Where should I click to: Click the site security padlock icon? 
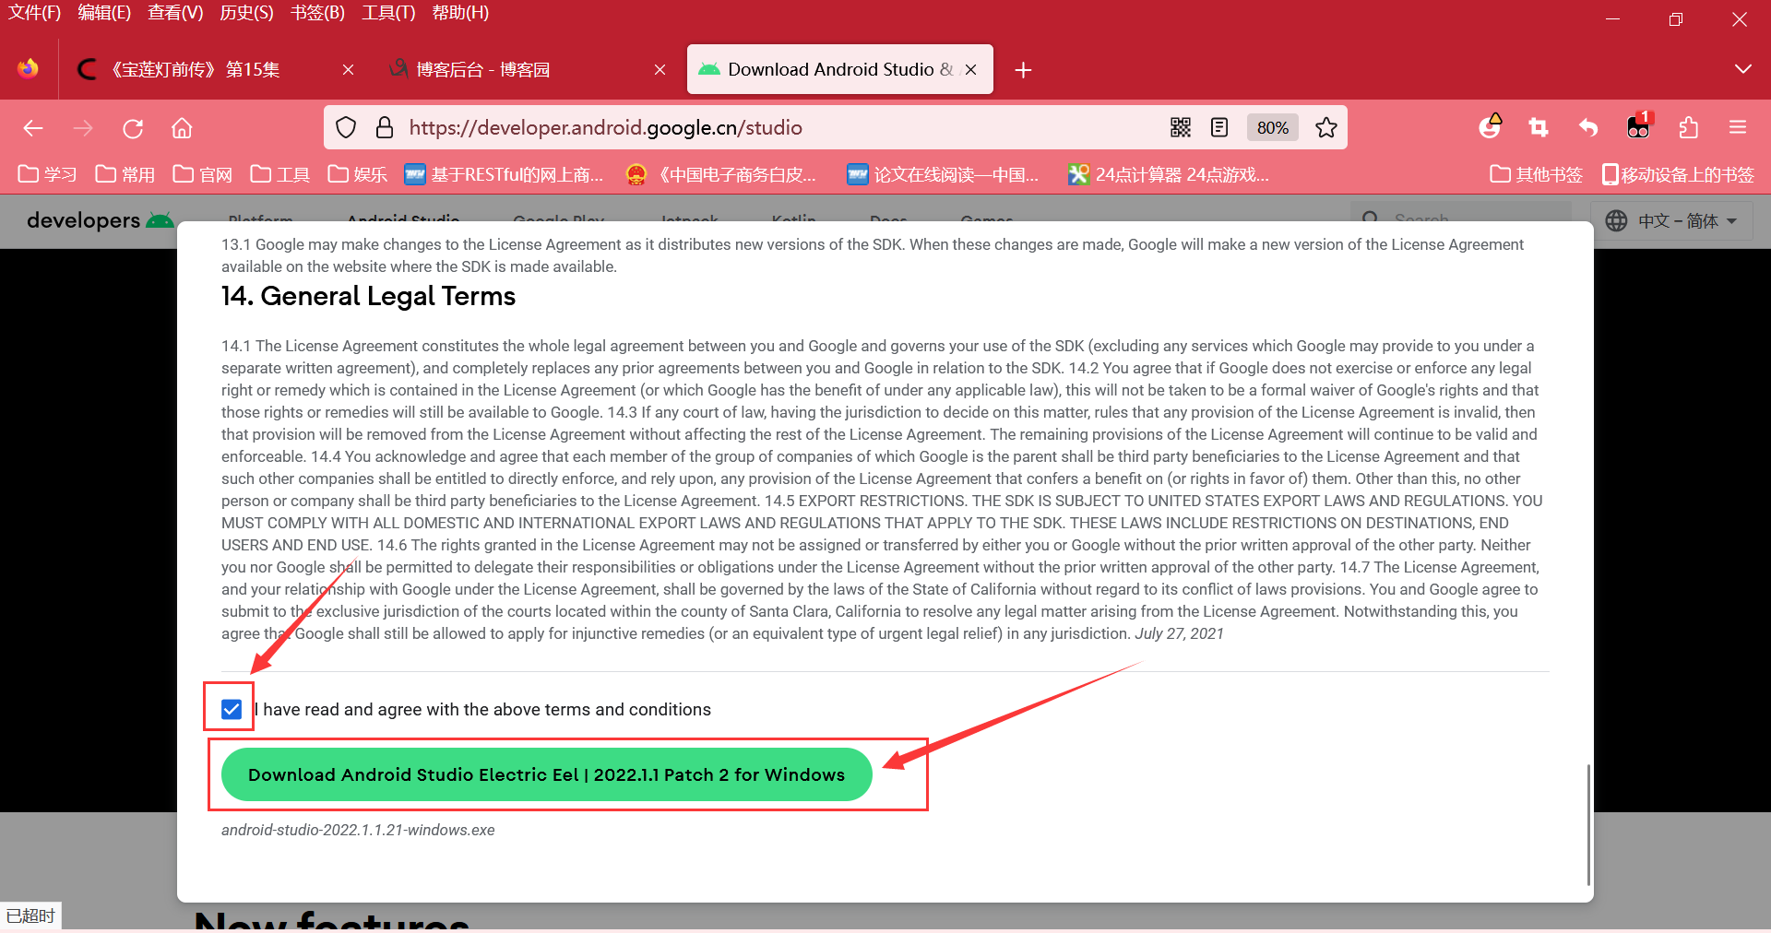pos(385,127)
